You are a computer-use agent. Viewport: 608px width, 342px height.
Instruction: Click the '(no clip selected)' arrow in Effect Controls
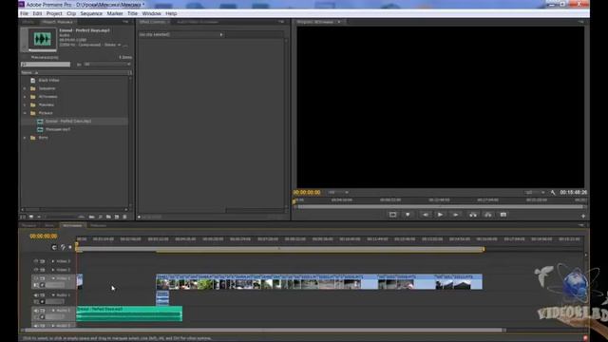(x=221, y=34)
